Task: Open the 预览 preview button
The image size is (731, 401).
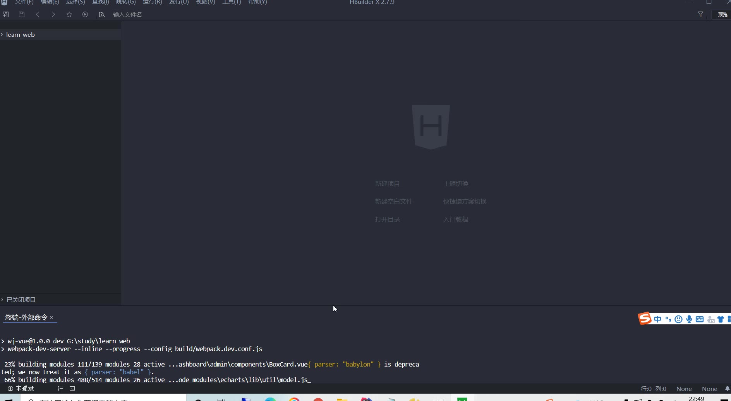Action: (722, 14)
